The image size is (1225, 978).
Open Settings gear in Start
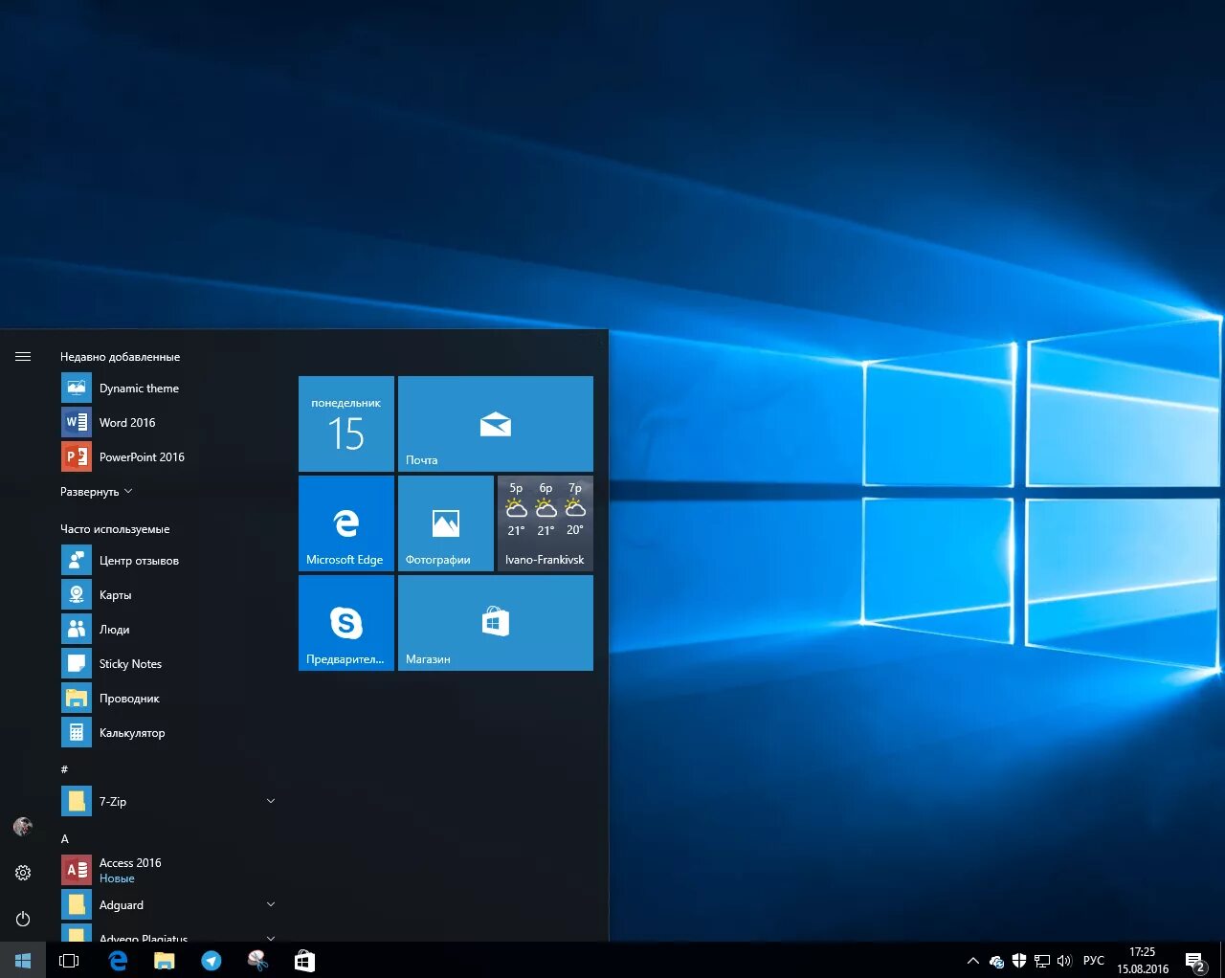point(23,873)
